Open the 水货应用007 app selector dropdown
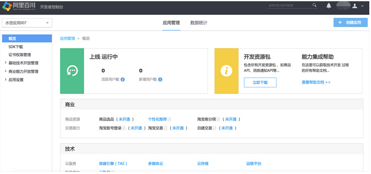Screen dimensions: 371x174 coord(27,23)
